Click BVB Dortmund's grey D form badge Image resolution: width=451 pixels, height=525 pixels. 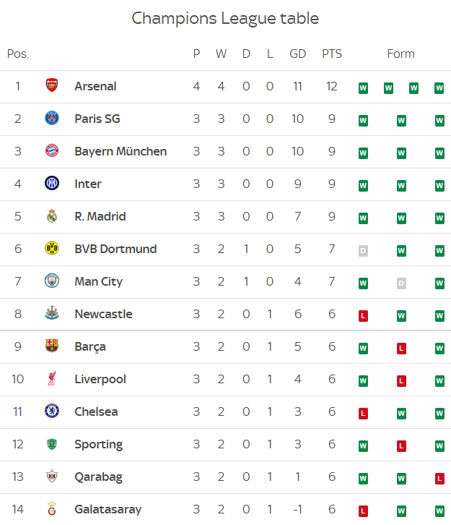(x=363, y=251)
